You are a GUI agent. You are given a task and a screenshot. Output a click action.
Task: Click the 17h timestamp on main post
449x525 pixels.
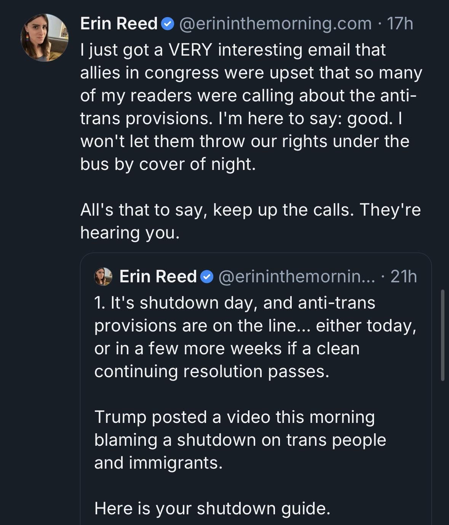click(400, 24)
